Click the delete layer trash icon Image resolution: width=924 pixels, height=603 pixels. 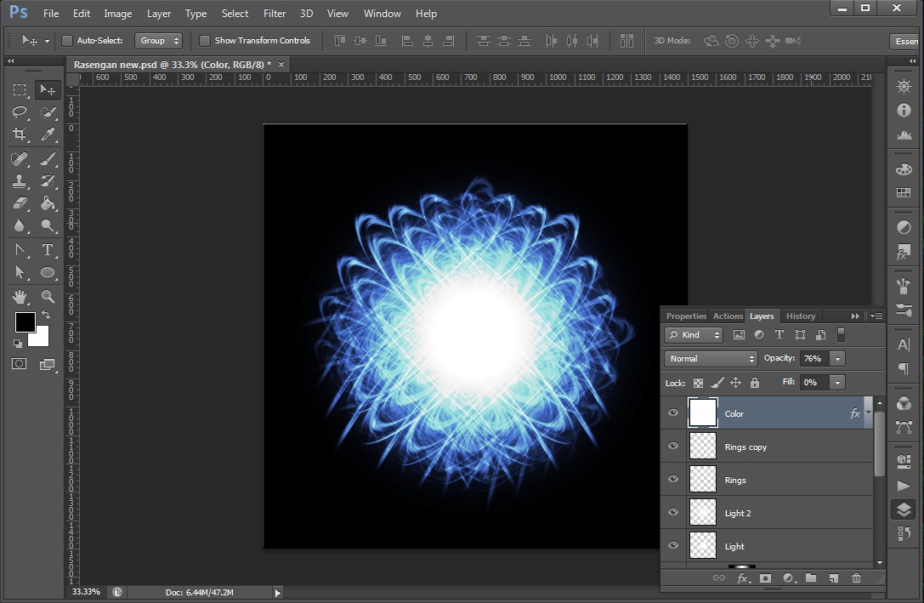pyautogui.click(x=856, y=578)
